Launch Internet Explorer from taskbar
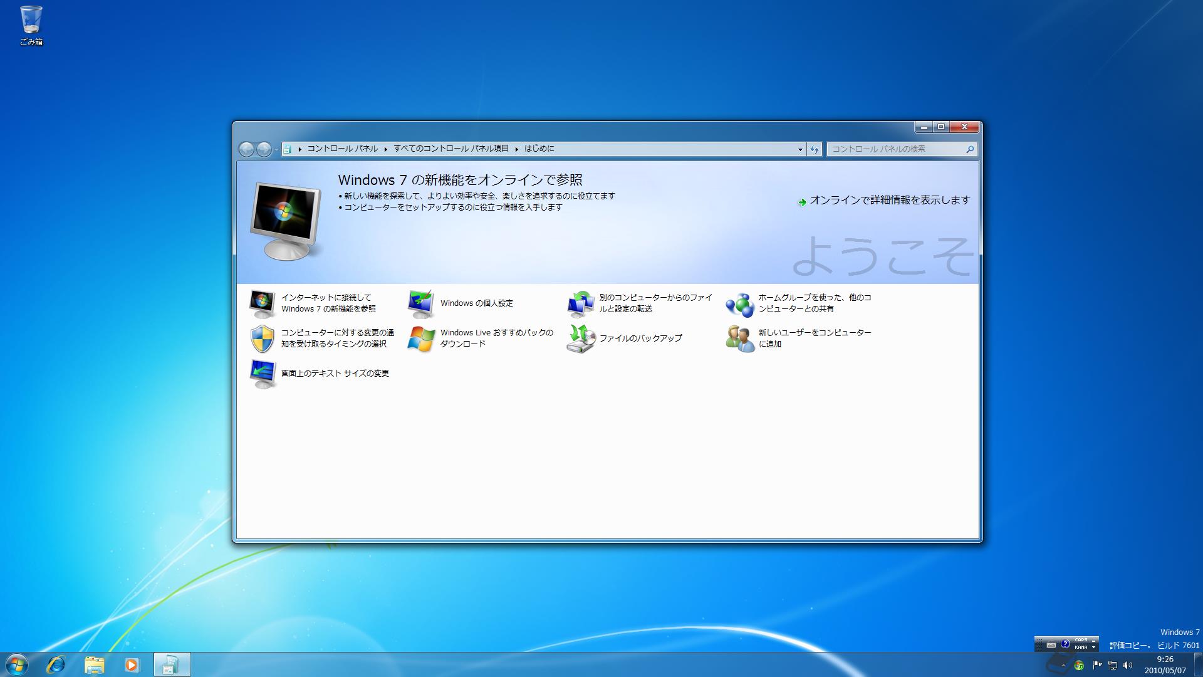Image resolution: width=1203 pixels, height=677 pixels. pyautogui.click(x=56, y=664)
